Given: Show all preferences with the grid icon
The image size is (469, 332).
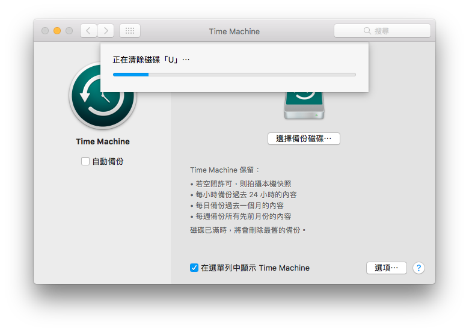Looking at the screenshot, I should [x=130, y=31].
